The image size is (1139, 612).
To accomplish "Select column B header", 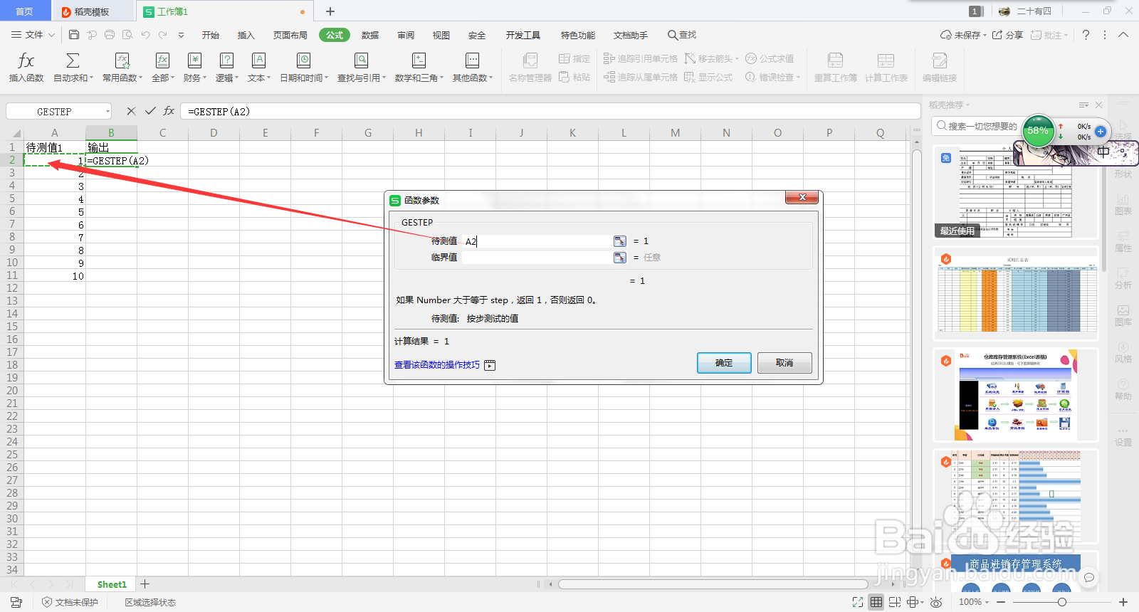I will pos(111,133).
